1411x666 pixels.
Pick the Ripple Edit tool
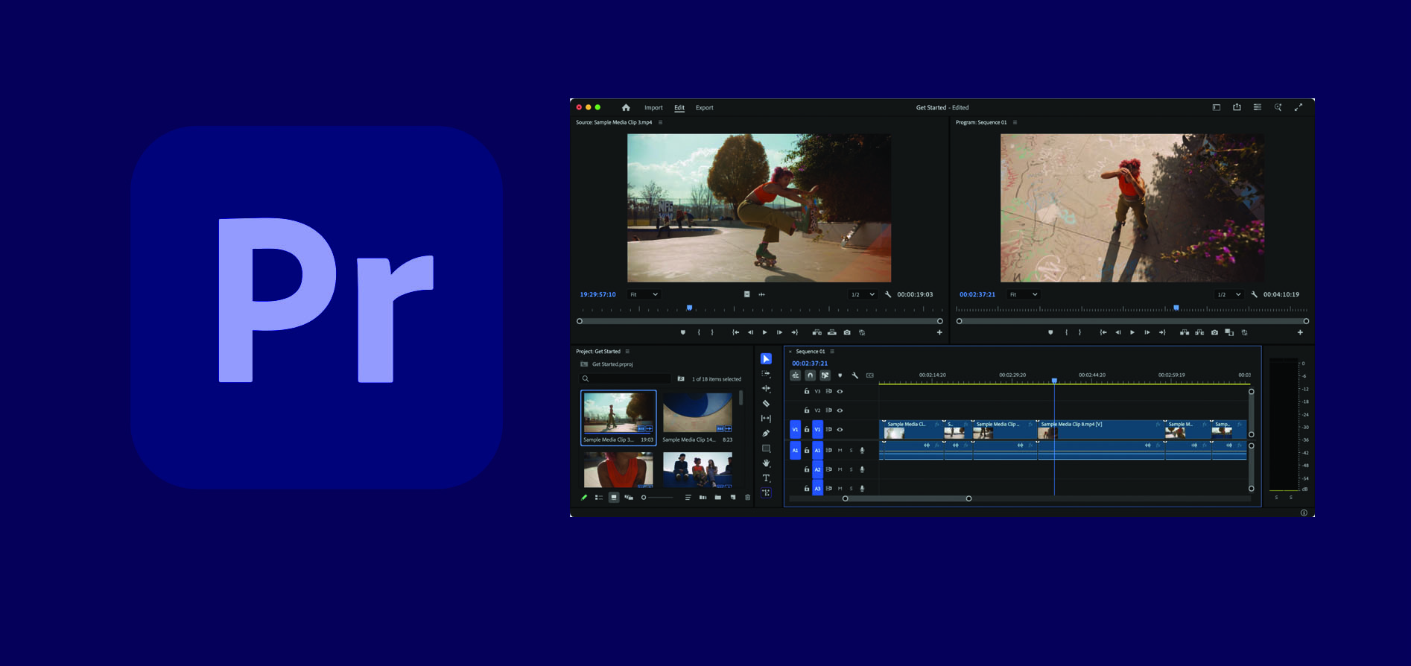point(766,389)
